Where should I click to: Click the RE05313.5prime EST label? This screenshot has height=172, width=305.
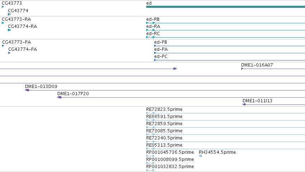(x=164, y=145)
